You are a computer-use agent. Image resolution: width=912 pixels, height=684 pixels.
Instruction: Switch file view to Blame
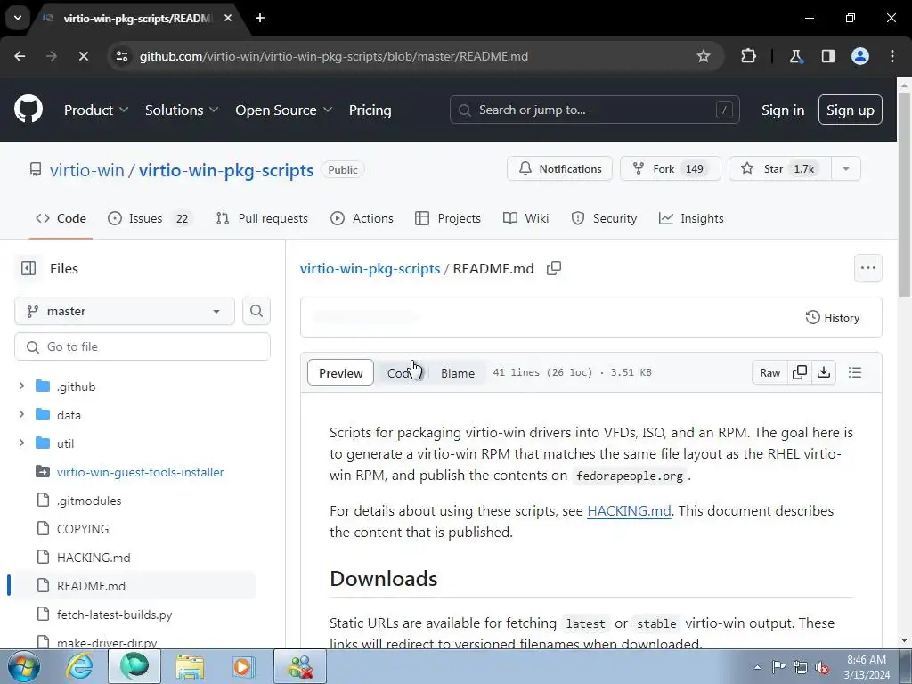(x=458, y=373)
